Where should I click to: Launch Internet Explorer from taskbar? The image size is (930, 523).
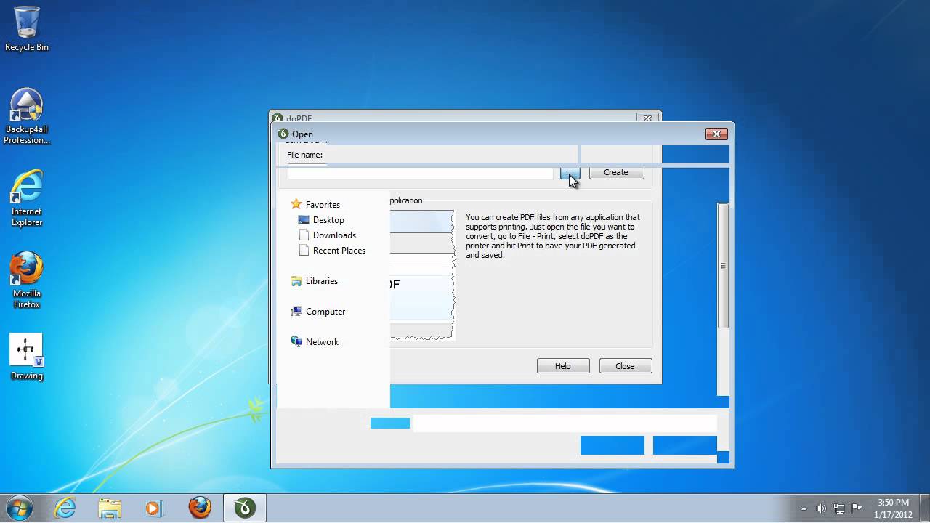click(x=65, y=508)
